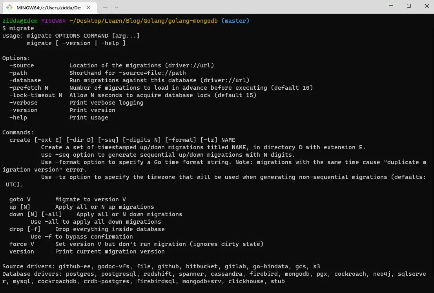Close the MINGW64 tab with its X
This screenshot has width=434, height=293.
click(x=89, y=7)
